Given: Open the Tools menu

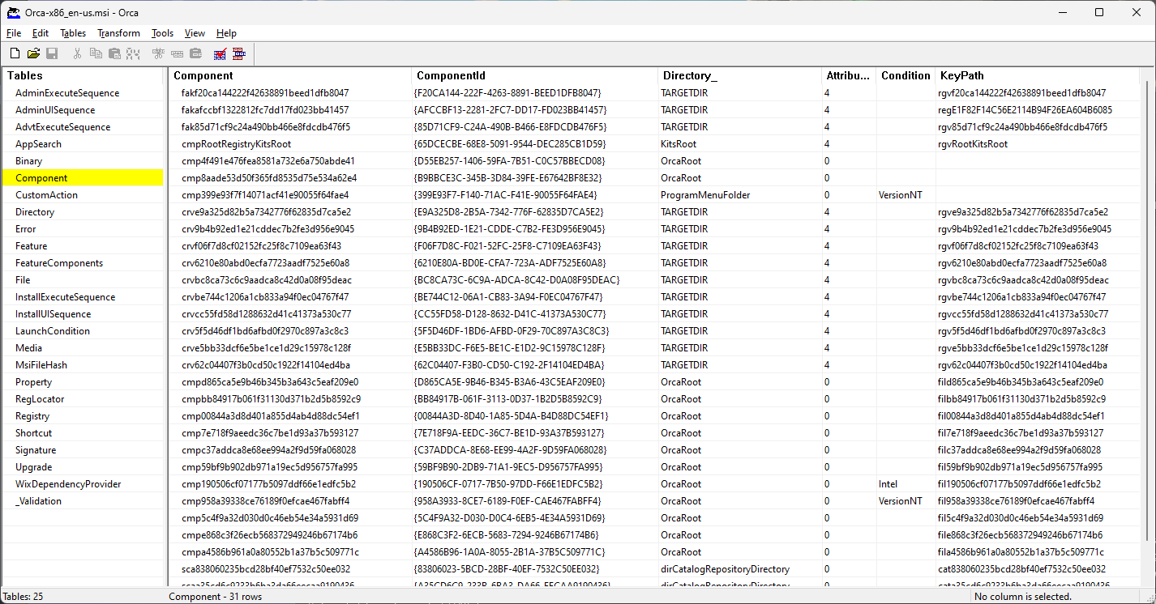Looking at the screenshot, I should click(x=161, y=33).
